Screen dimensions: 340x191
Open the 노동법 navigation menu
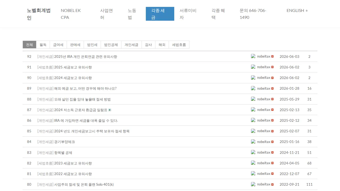pyautogui.click(x=134, y=14)
